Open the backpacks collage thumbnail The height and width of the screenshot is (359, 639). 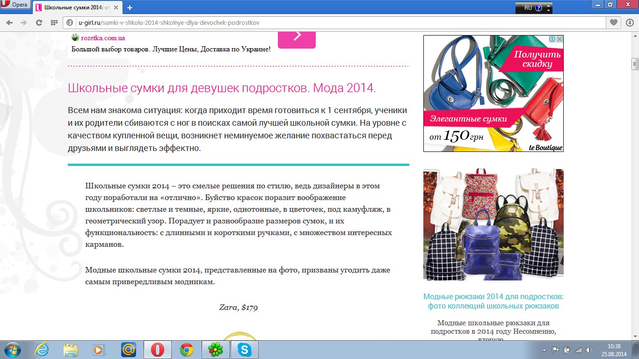point(494,224)
